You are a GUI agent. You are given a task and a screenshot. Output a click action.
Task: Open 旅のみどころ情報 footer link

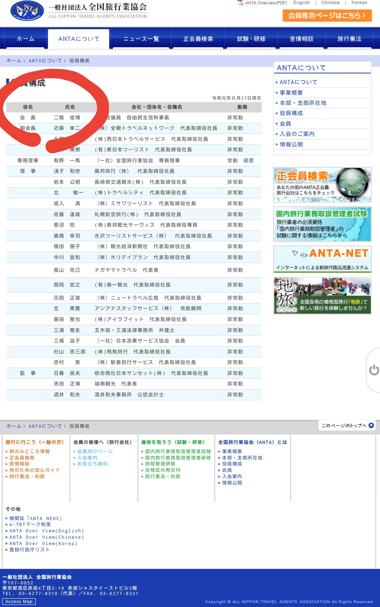[x=30, y=451]
